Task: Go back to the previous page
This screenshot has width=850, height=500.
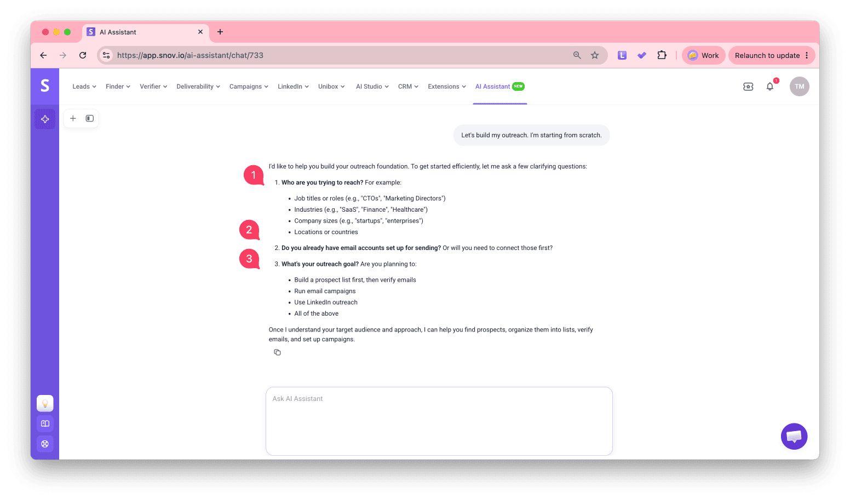Action: 43,55
